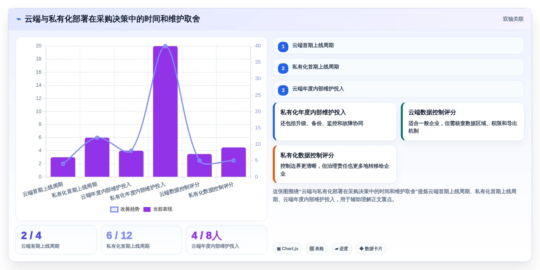540x270 pixels.
Task: Click the bar for 云端年度内部维护投入
Action: (x=131, y=164)
